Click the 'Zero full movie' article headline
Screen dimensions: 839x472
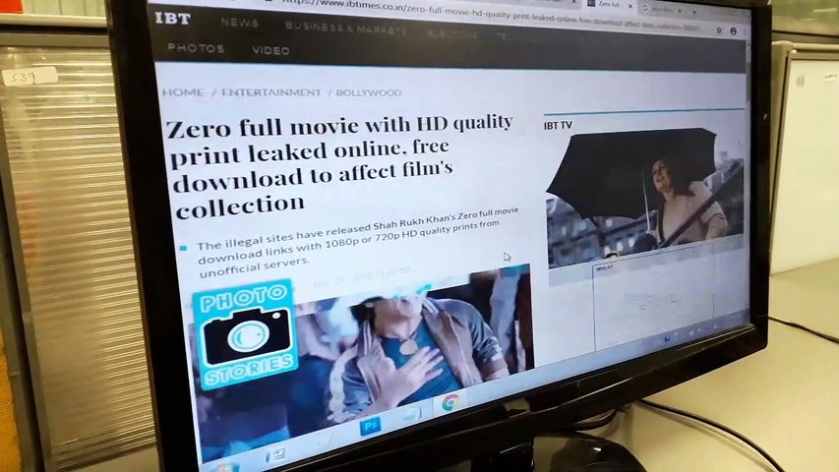tap(338, 165)
